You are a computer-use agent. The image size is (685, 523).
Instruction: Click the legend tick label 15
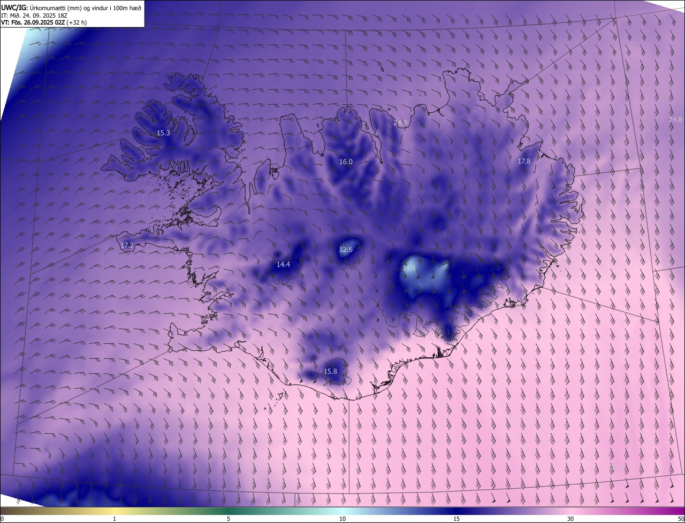(456, 519)
